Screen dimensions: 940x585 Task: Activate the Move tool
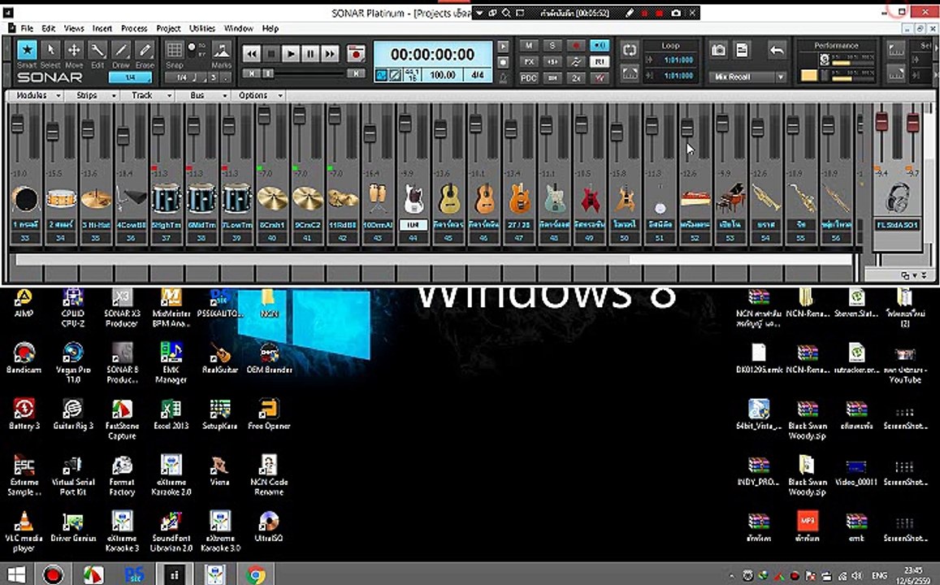click(74, 50)
